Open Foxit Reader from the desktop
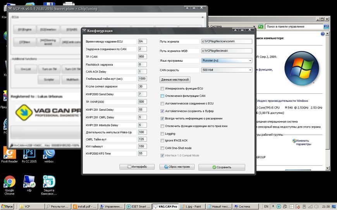The image size is (337, 210). tap(9, 154)
